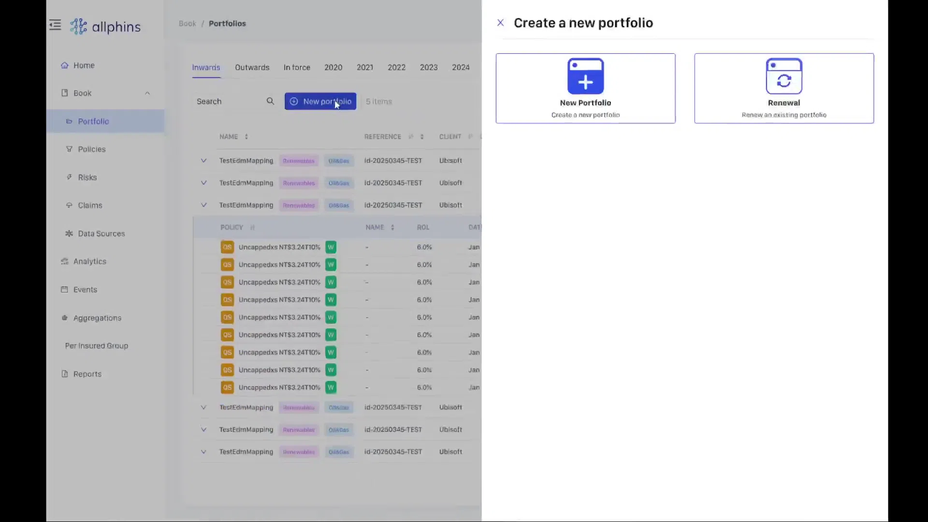The height and width of the screenshot is (522, 928).
Task: Select the 2023 year tab
Action: [428, 68]
